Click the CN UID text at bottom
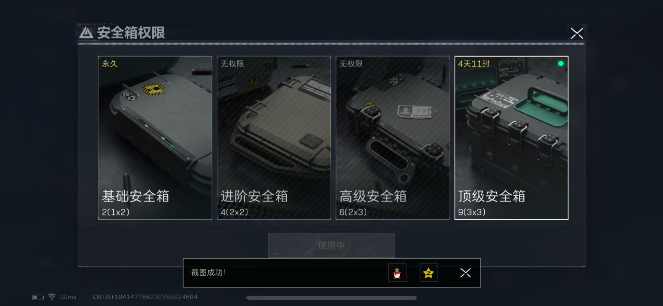Viewport: 663px width, 306px height. point(145,297)
